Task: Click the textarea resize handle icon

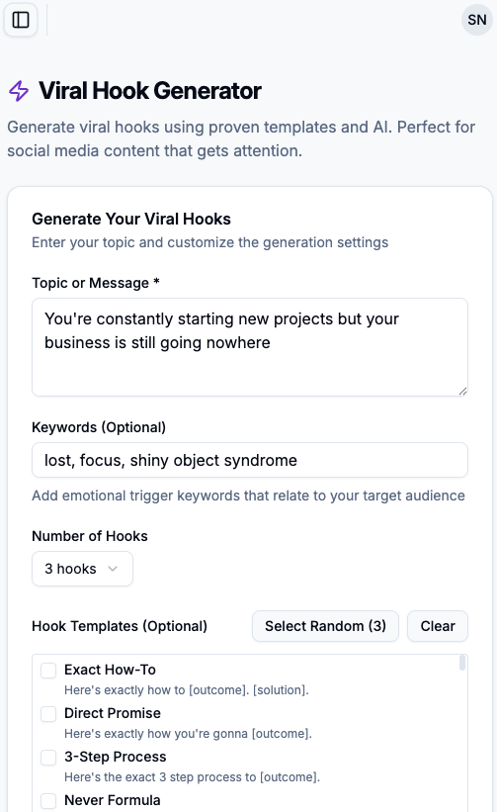Action: (462, 392)
